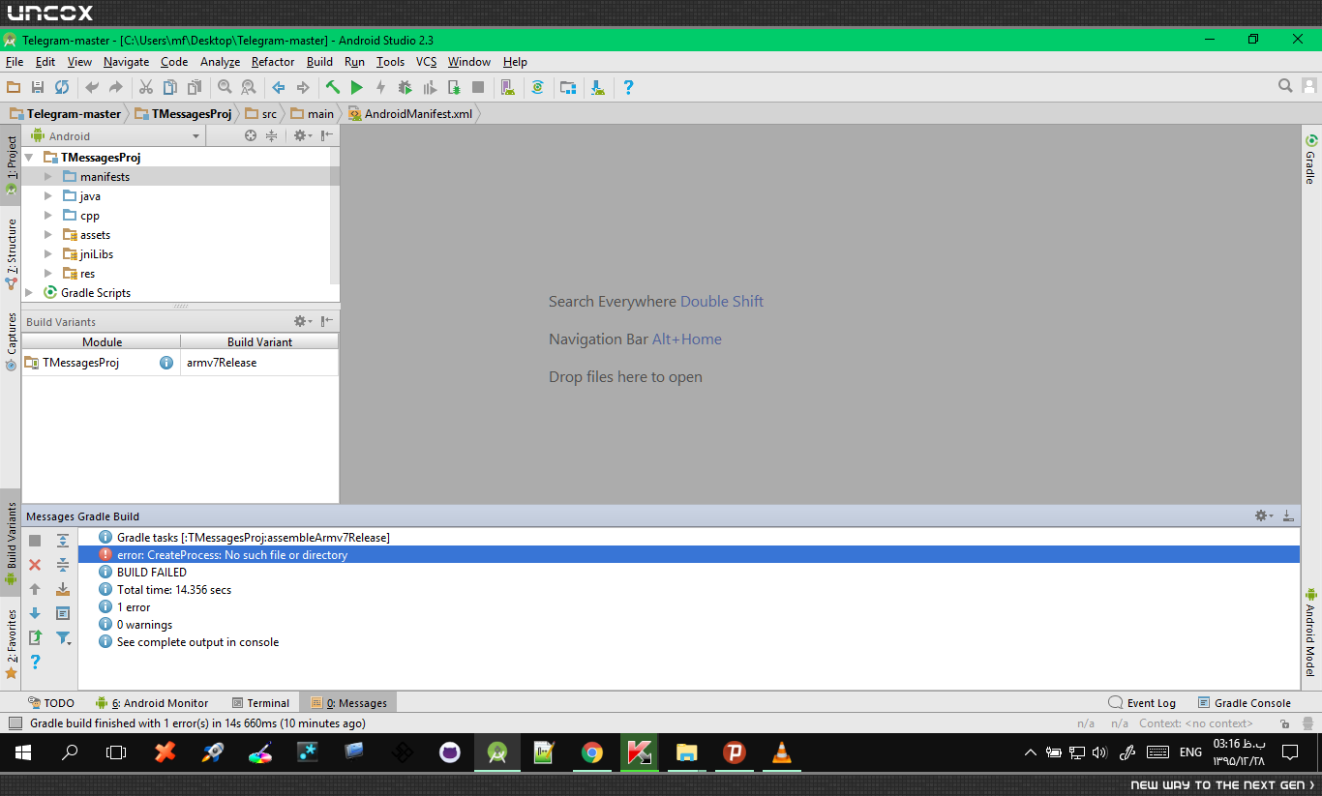
Task: Click the Cut scissors icon
Action: [146, 87]
